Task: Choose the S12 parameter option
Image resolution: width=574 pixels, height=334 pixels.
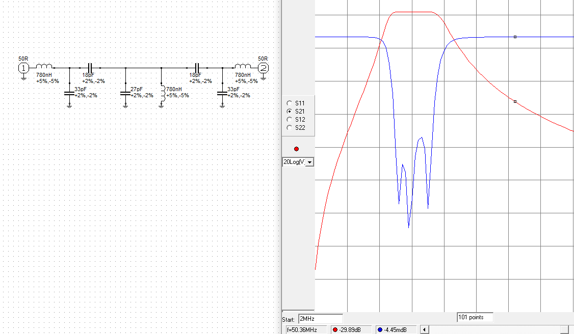Action: [x=290, y=119]
